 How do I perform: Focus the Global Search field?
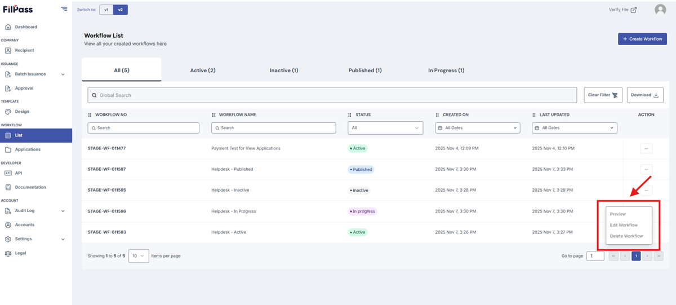click(x=332, y=95)
